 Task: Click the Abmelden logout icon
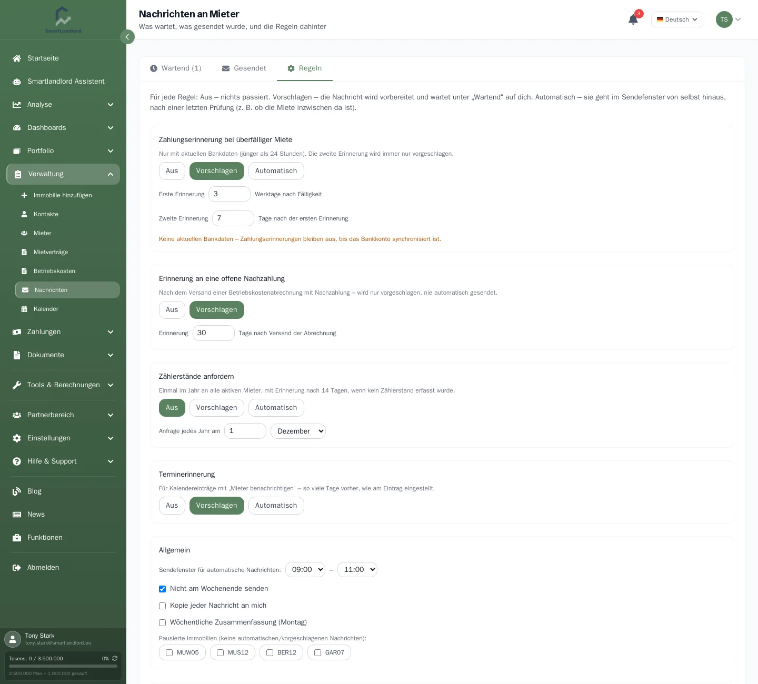(17, 568)
